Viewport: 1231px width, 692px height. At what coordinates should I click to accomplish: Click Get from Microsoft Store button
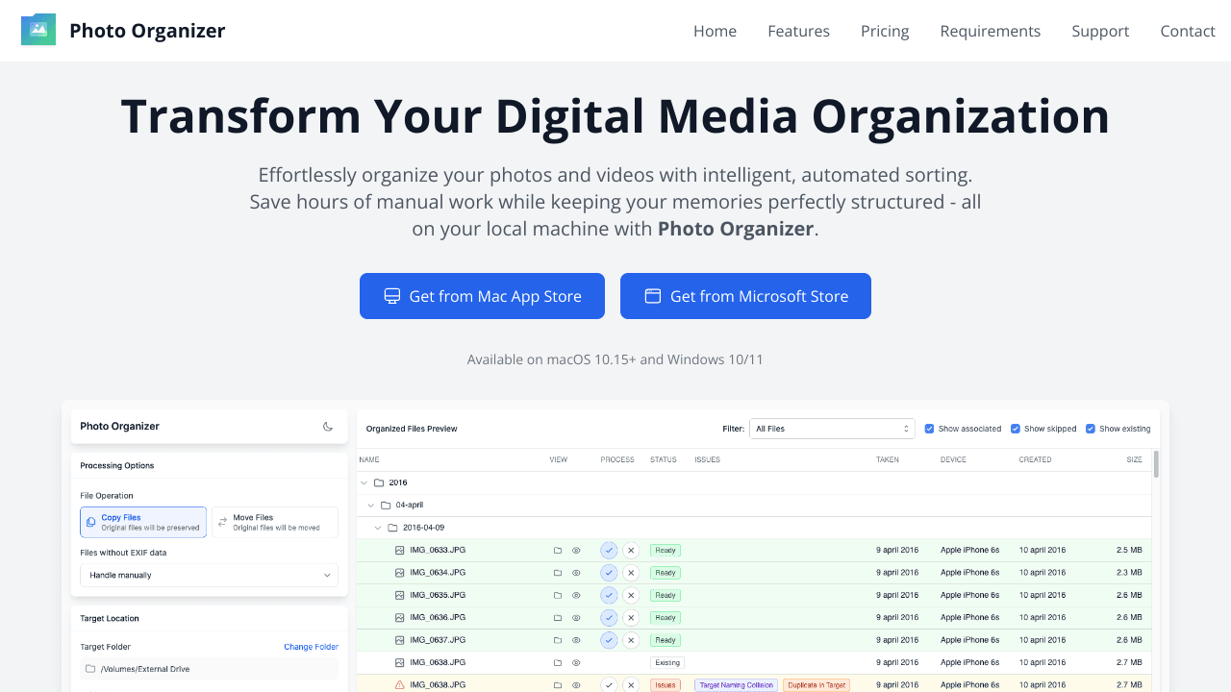tap(745, 296)
